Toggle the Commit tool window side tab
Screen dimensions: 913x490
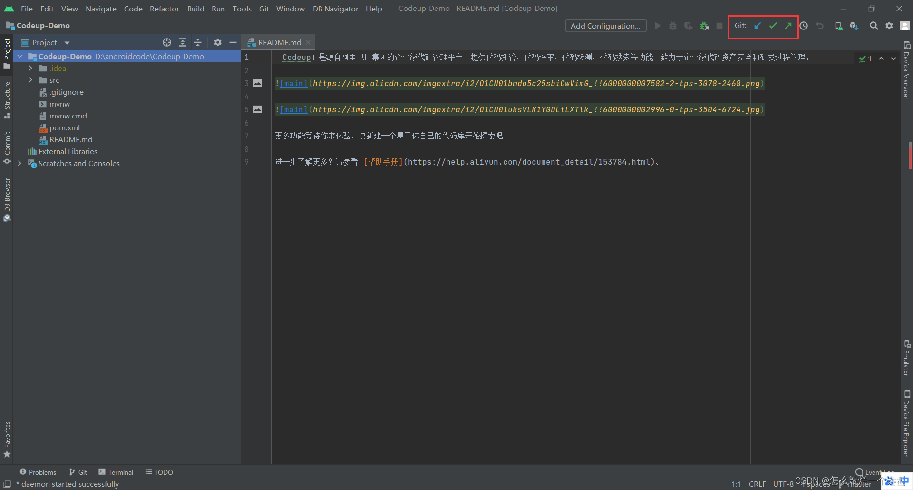point(7,147)
